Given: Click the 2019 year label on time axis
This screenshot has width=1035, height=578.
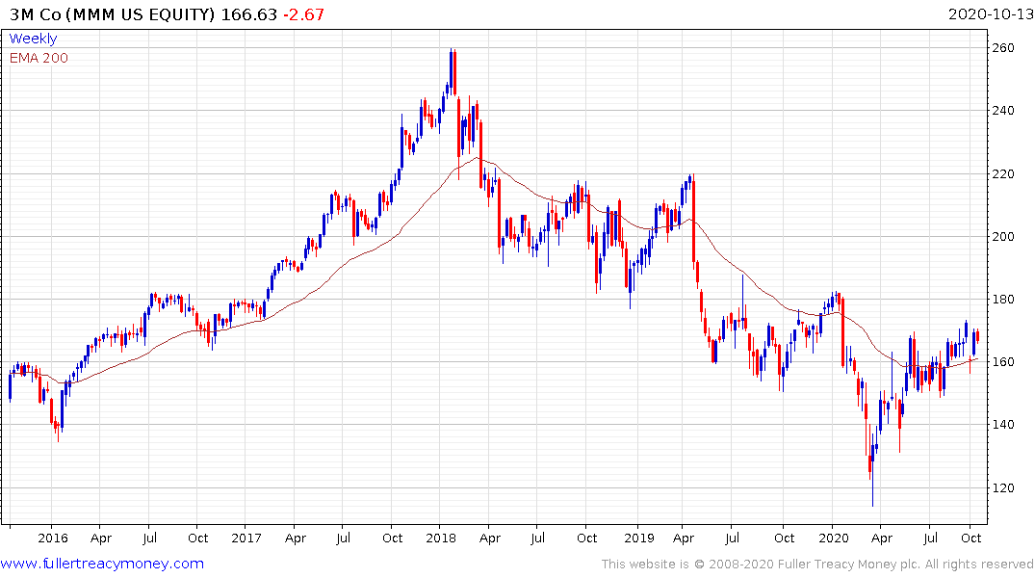Looking at the screenshot, I should click(639, 538).
